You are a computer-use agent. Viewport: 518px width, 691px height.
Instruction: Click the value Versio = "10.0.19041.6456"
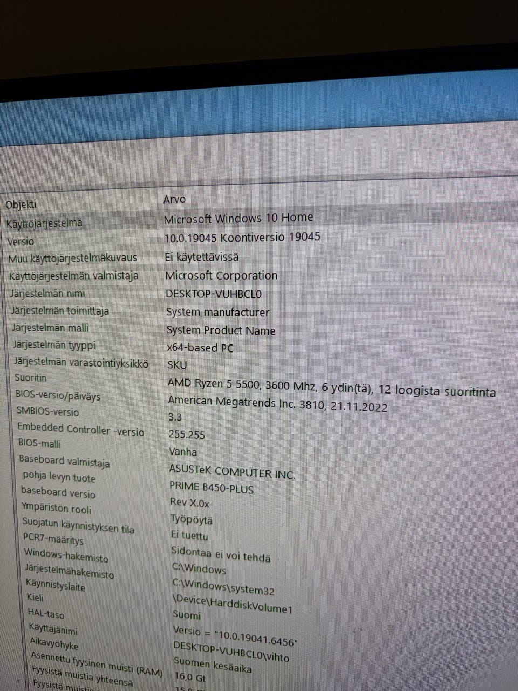pyautogui.click(x=235, y=636)
